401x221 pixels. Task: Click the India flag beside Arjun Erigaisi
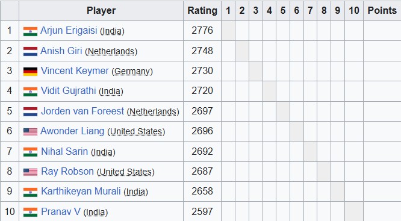pyautogui.click(x=30, y=31)
